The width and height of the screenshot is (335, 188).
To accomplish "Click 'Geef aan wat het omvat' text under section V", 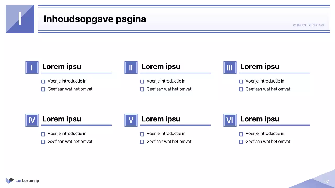I will coord(169,142).
